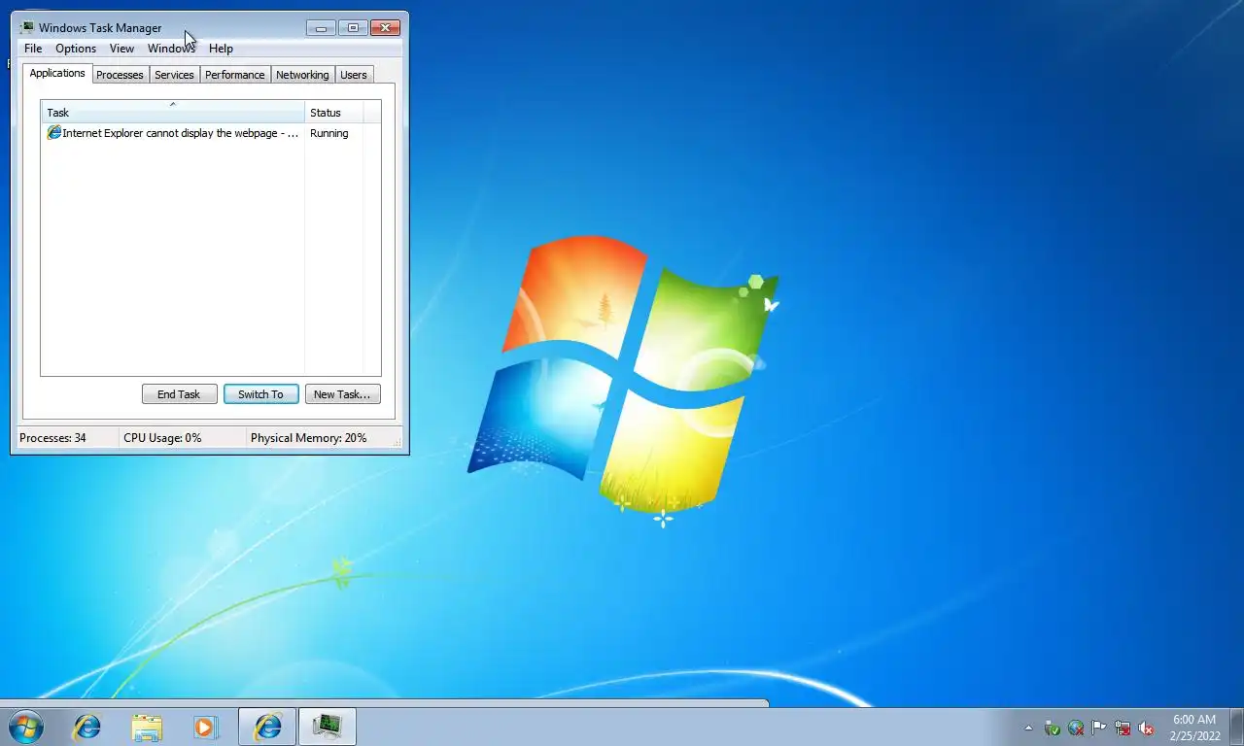Switch to the Services tab
Viewport: 1244px width, 746px height.
tap(174, 75)
